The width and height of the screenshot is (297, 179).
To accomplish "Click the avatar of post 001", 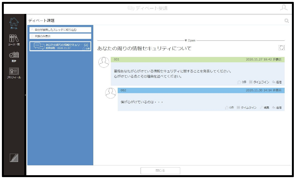I will pos(104,62).
